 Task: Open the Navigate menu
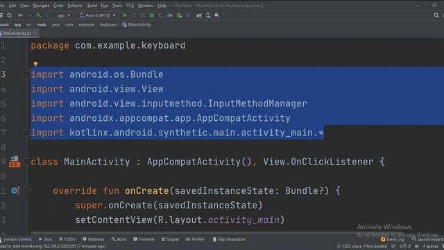pos(41,6)
